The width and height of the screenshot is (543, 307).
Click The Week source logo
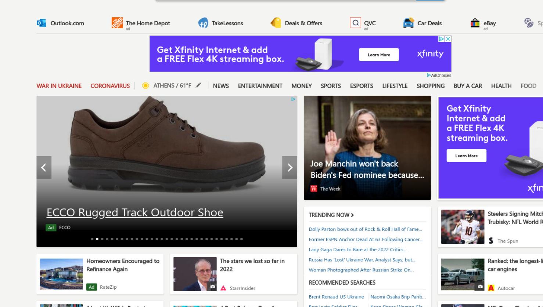coord(314,189)
